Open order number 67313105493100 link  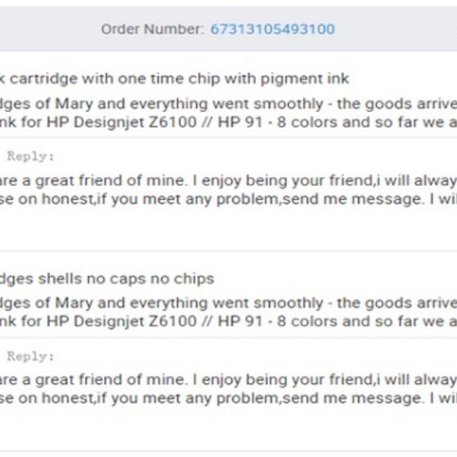(x=273, y=29)
